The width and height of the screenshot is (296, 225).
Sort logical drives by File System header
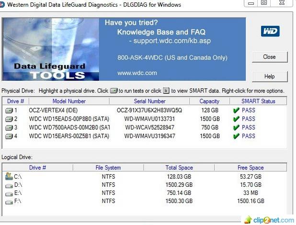coord(108,168)
